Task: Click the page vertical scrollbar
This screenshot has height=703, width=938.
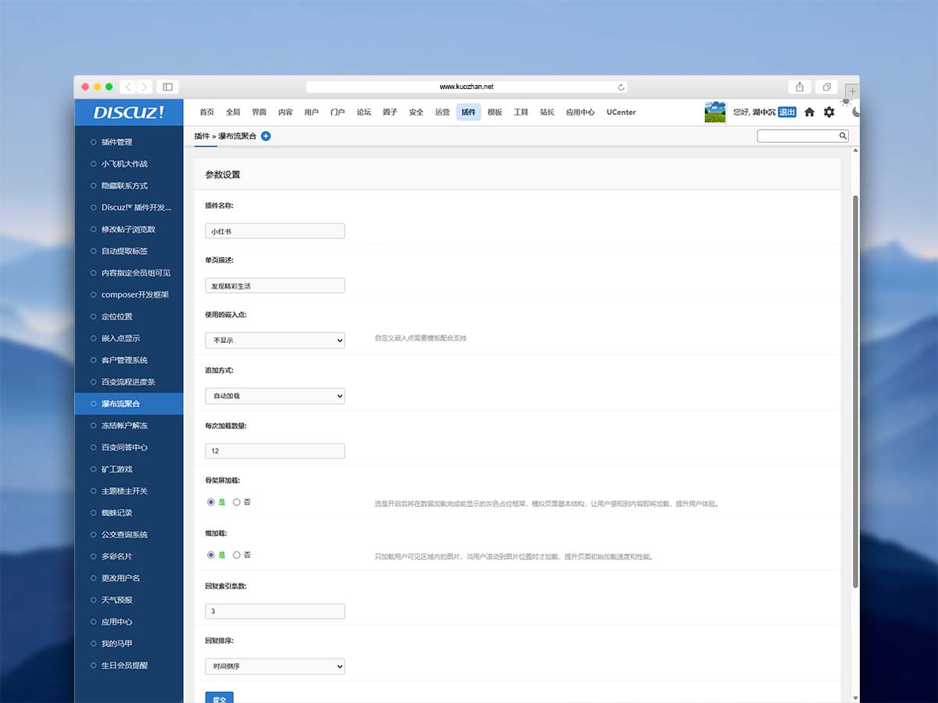Action: 855,391
